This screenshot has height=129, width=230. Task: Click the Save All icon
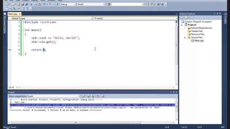(x=26, y=4)
